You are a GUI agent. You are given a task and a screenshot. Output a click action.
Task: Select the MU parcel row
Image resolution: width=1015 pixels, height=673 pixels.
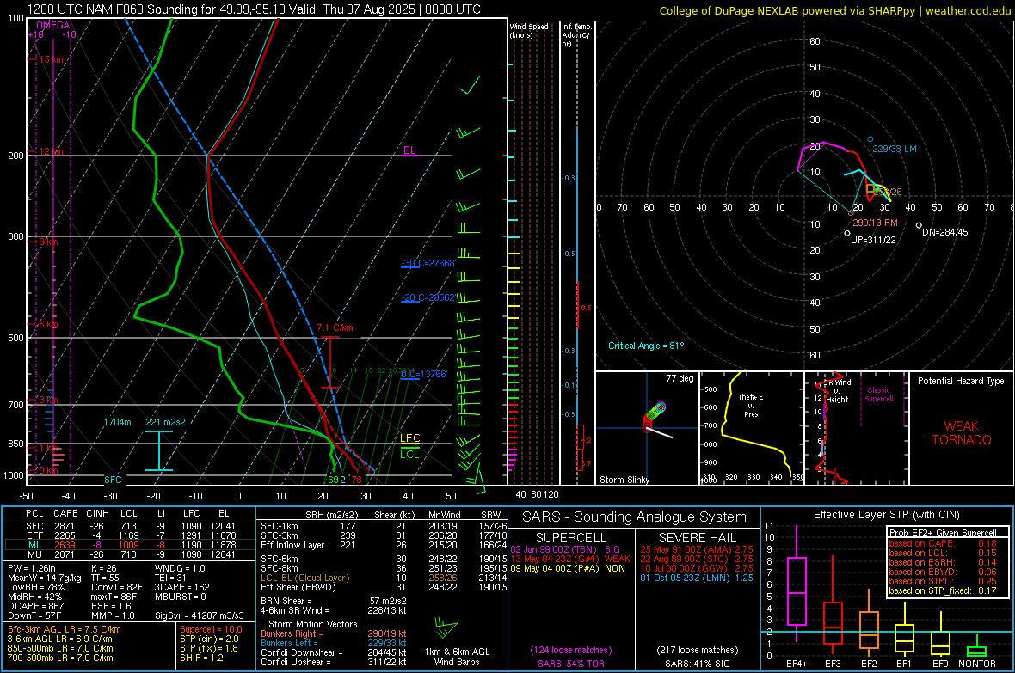click(130, 554)
